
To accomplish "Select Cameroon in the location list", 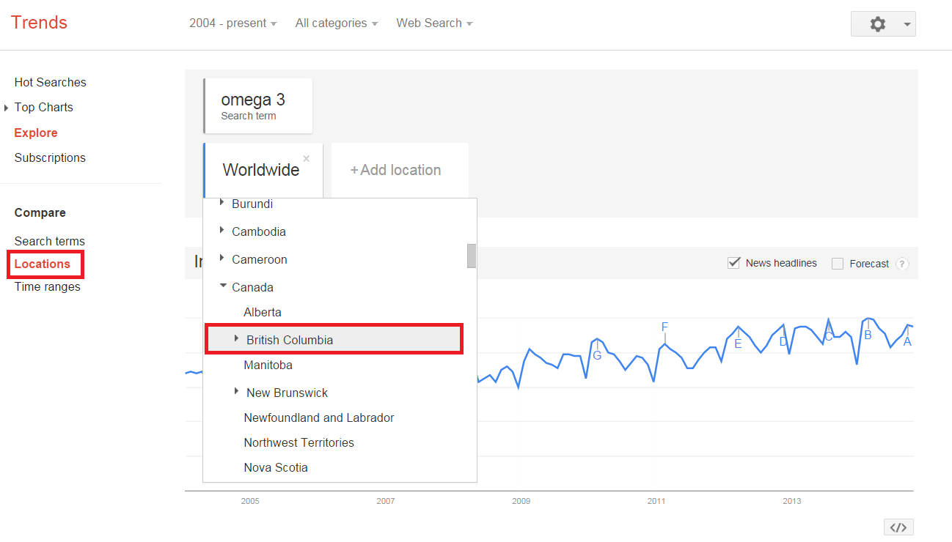I will click(x=260, y=259).
